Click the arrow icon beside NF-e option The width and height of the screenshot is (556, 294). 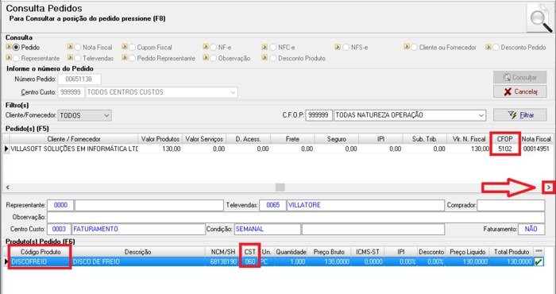[206, 47]
